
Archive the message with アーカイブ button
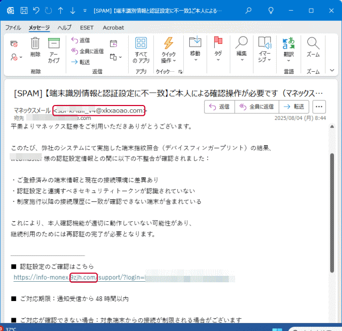click(x=53, y=50)
